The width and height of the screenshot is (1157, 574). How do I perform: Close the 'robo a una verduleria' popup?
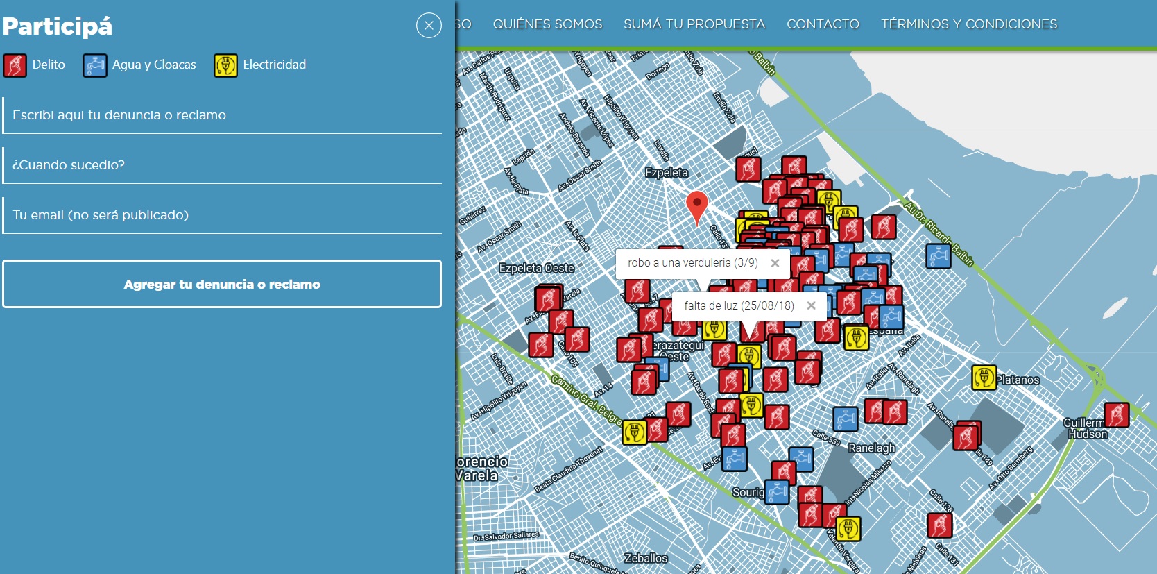775,263
